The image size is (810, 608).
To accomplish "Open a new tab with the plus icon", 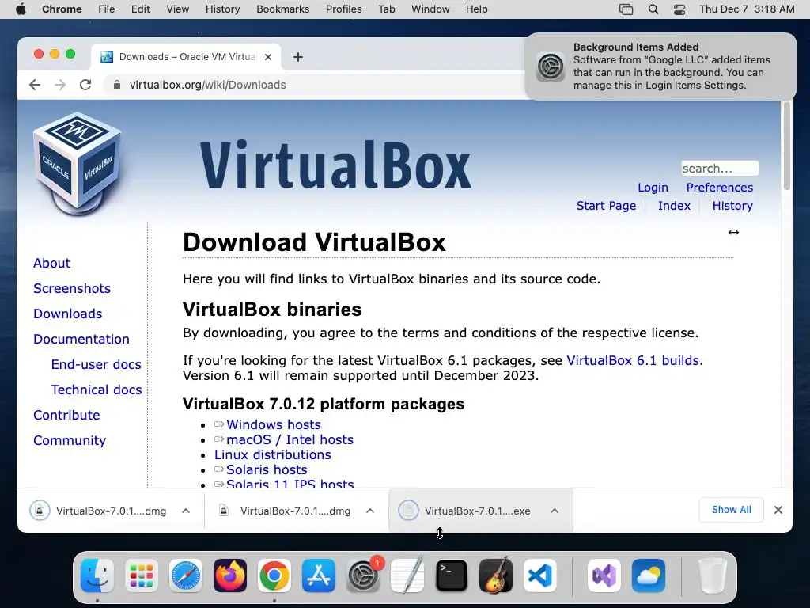I will point(298,57).
